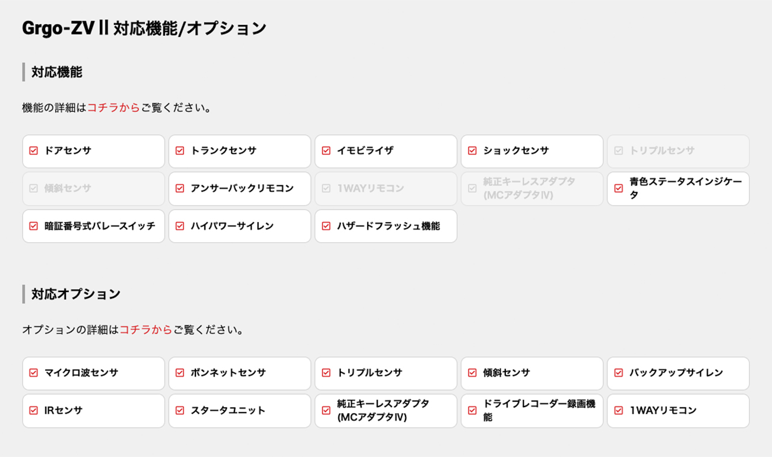This screenshot has width=772, height=457.
Task: Select the IRセンサ option tile
Action: (x=94, y=411)
